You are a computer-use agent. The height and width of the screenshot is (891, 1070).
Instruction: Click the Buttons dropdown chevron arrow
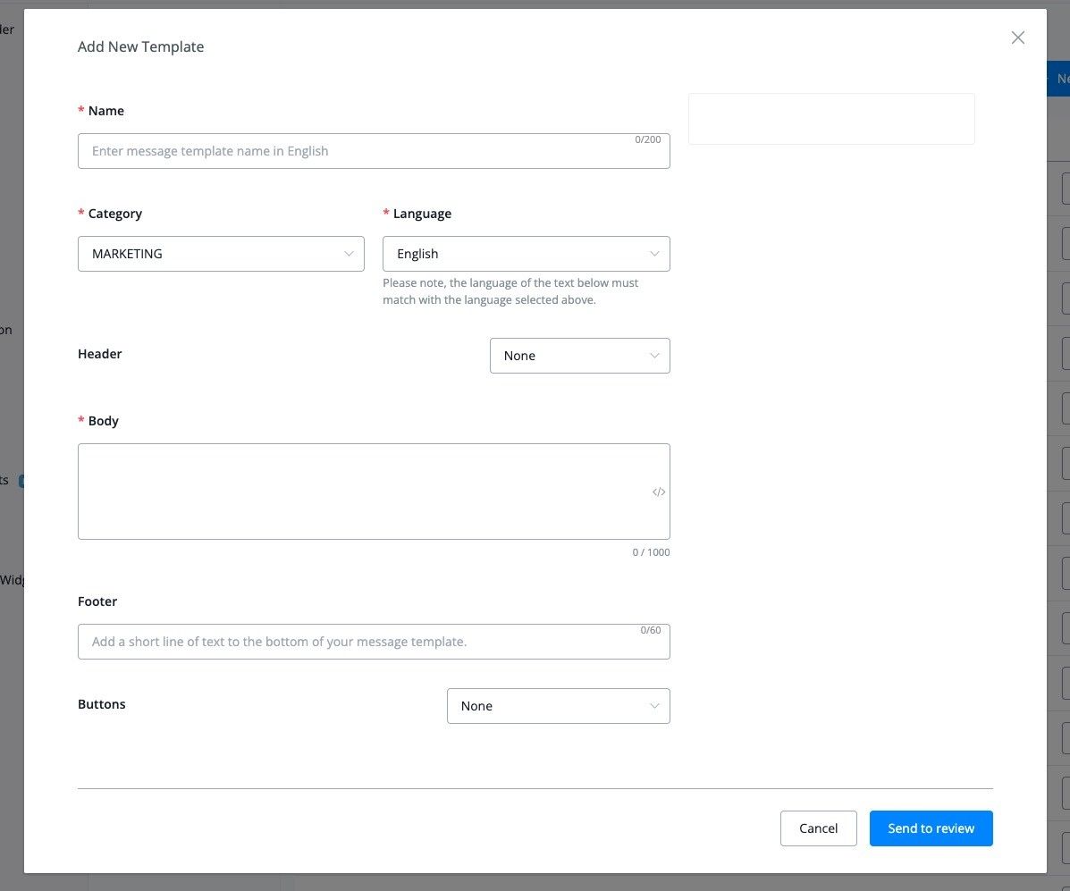654,706
